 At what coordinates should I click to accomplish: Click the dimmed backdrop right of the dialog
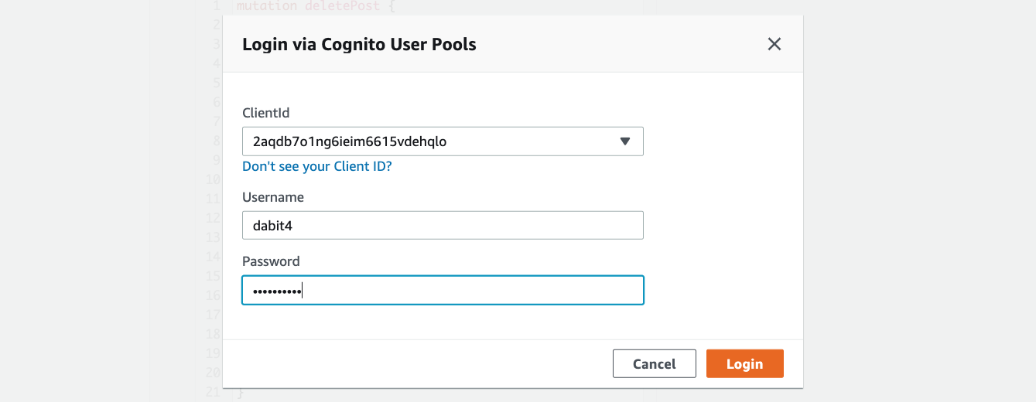[x=921, y=201]
